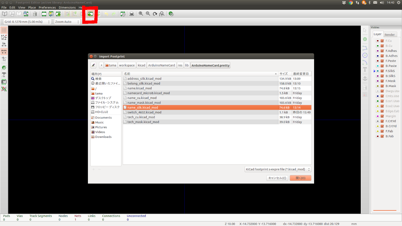This screenshot has height=226, width=402.
Task: Click the type file name pencil icon
Action: tap(93, 65)
